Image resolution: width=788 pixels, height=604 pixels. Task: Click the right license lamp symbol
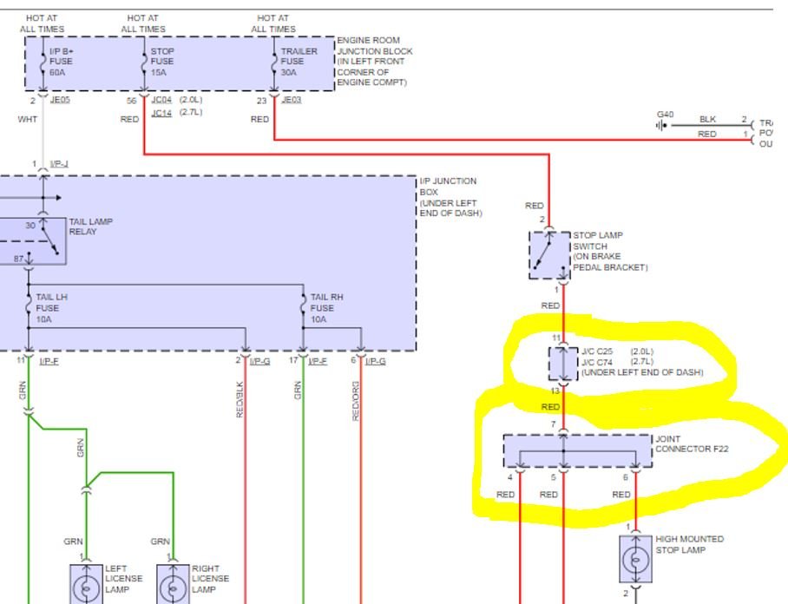173,583
